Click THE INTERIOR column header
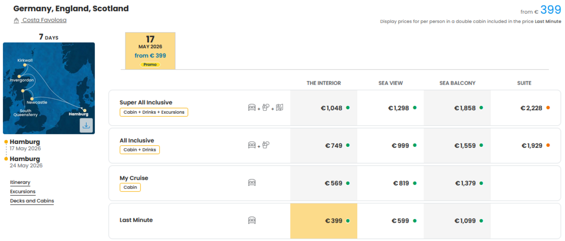The height and width of the screenshot is (241, 565). point(324,83)
